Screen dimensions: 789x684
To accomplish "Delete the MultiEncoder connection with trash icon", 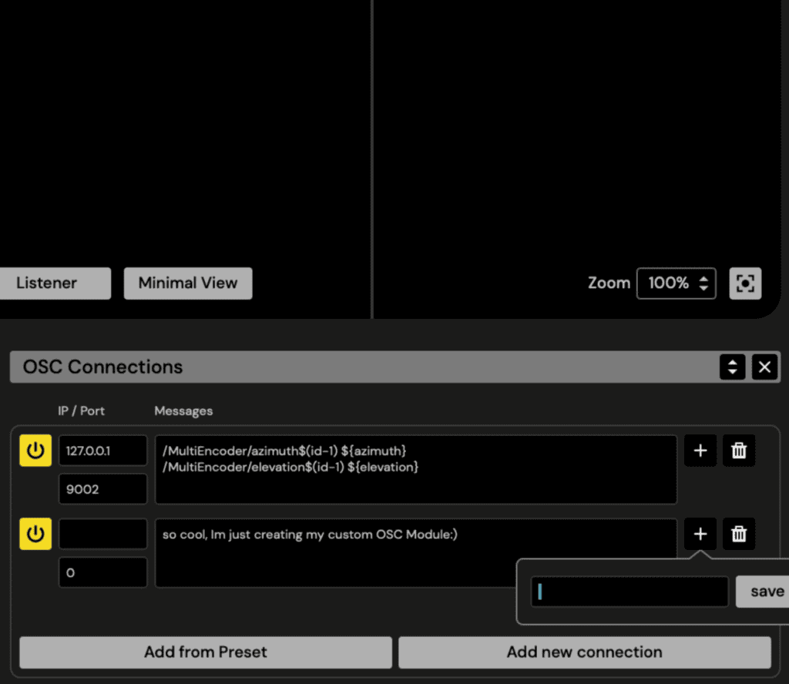I will [x=739, y=450].
